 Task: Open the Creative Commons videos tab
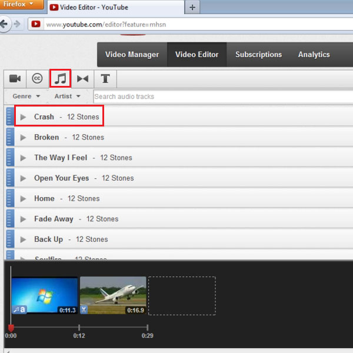coord(37,79)
